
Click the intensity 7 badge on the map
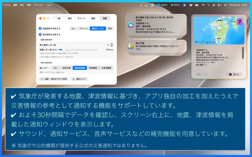click(240, 22)
